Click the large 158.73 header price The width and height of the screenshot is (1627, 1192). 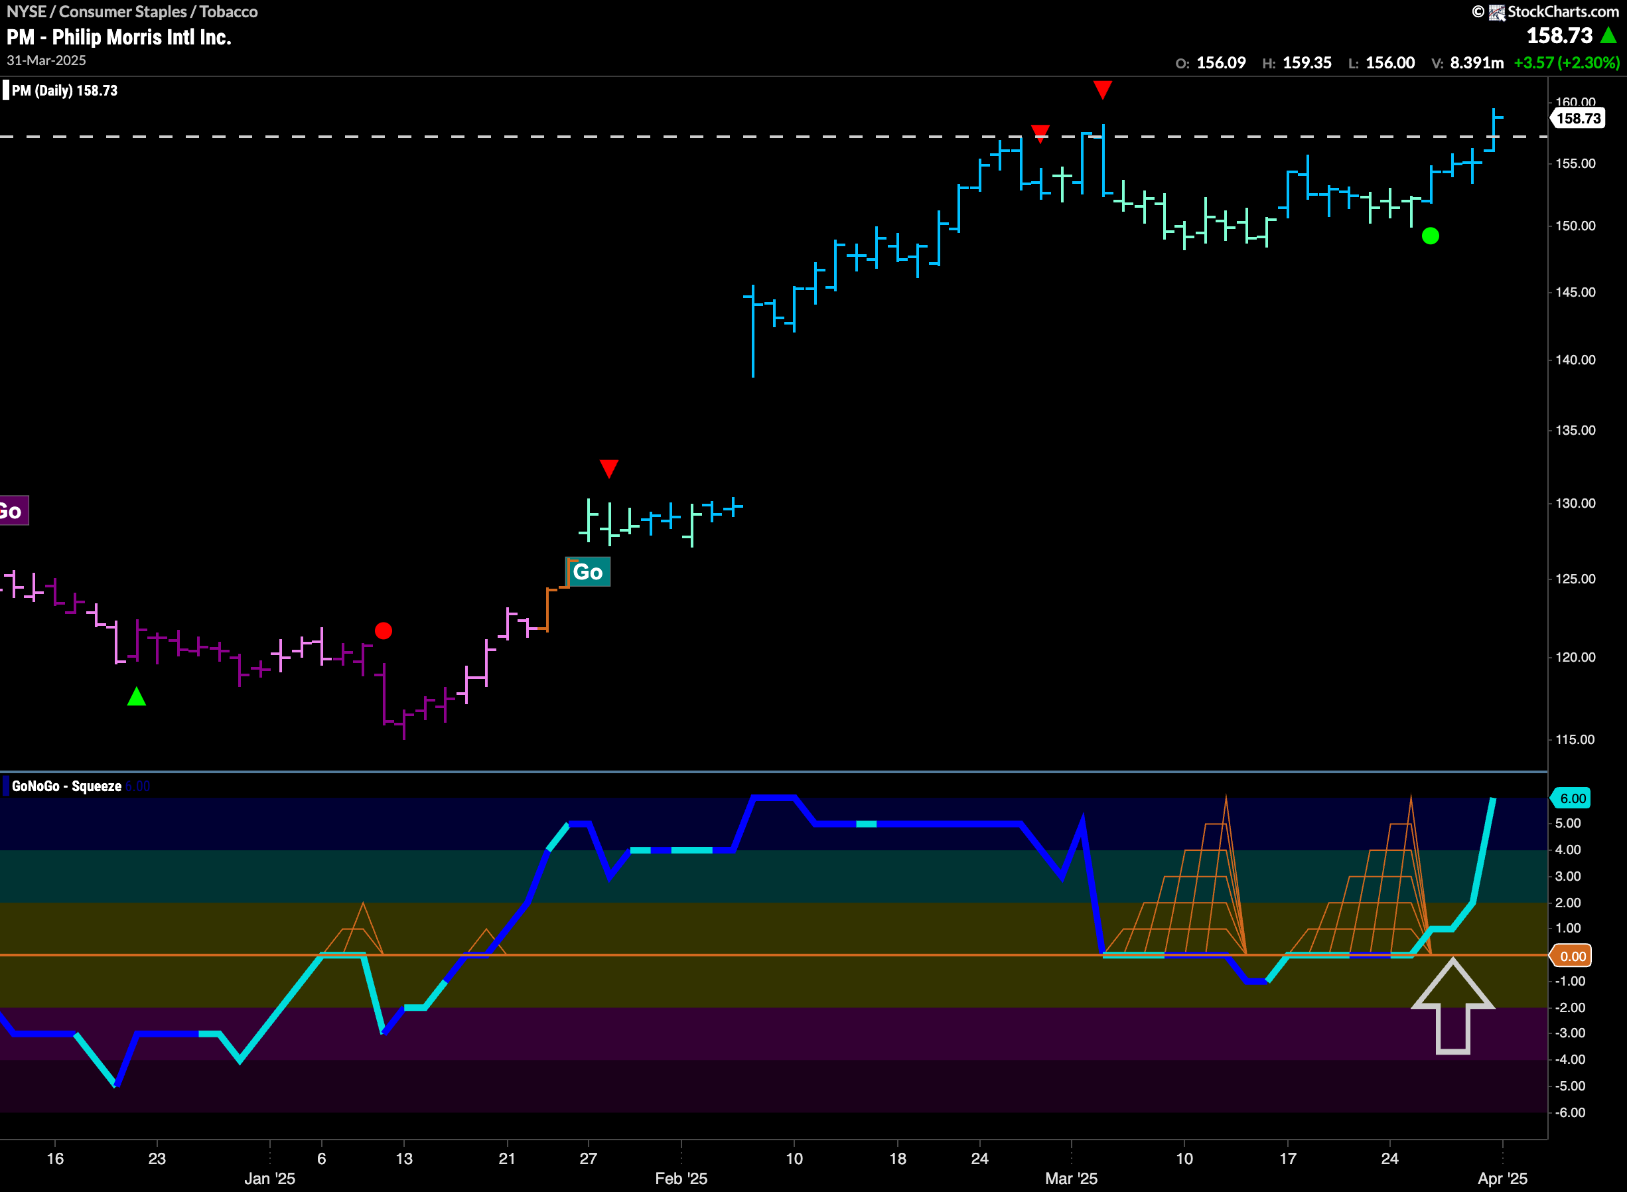(1559, 35)
